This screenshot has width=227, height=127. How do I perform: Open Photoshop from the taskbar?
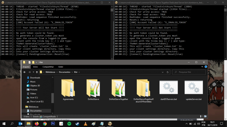[53, 124]
